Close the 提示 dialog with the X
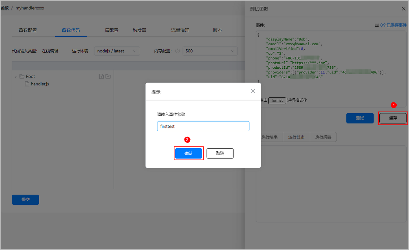The height and width of the screenshot is (250, 409). pos(253,91)
